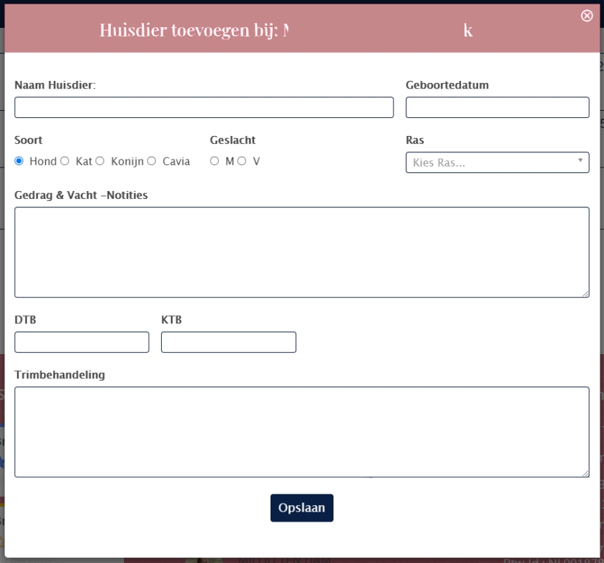Focus the Geboortedatum input field
The height and width of the screenshot is (563, 604).
(497, 107)
